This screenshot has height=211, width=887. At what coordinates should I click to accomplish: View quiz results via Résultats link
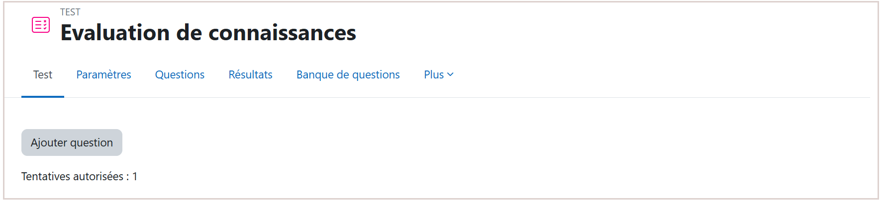[x=250, y=74]
